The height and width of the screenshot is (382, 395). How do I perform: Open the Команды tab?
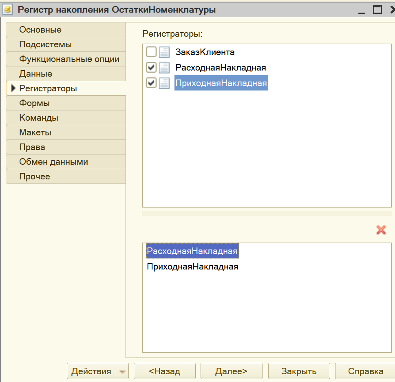tap(66, 118)
